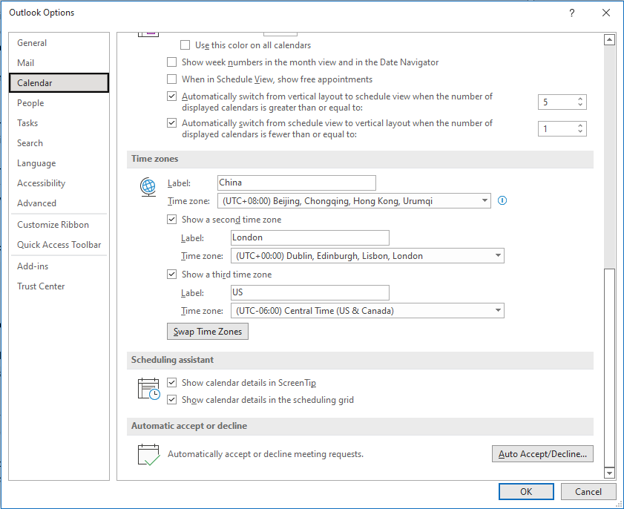This screenshot has width=624, height=509.
Task: Click the globe Time zones icon
Action: click(x=148, y=187)
